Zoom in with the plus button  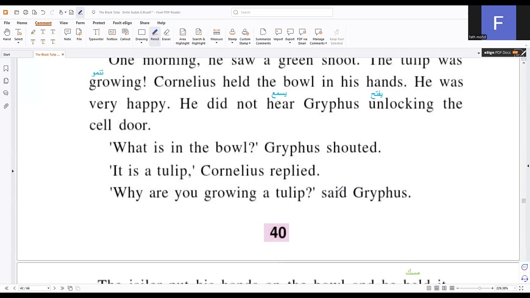492,288
